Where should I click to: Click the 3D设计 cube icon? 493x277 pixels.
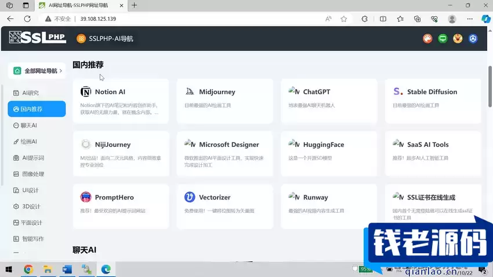16,206
